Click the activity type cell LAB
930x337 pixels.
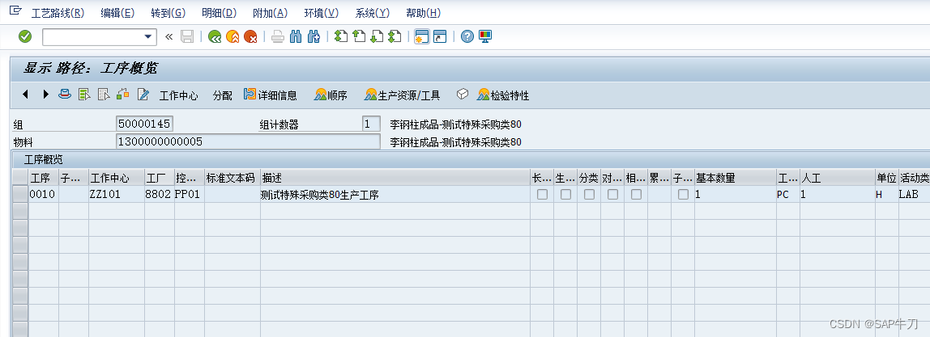point(914,194)
